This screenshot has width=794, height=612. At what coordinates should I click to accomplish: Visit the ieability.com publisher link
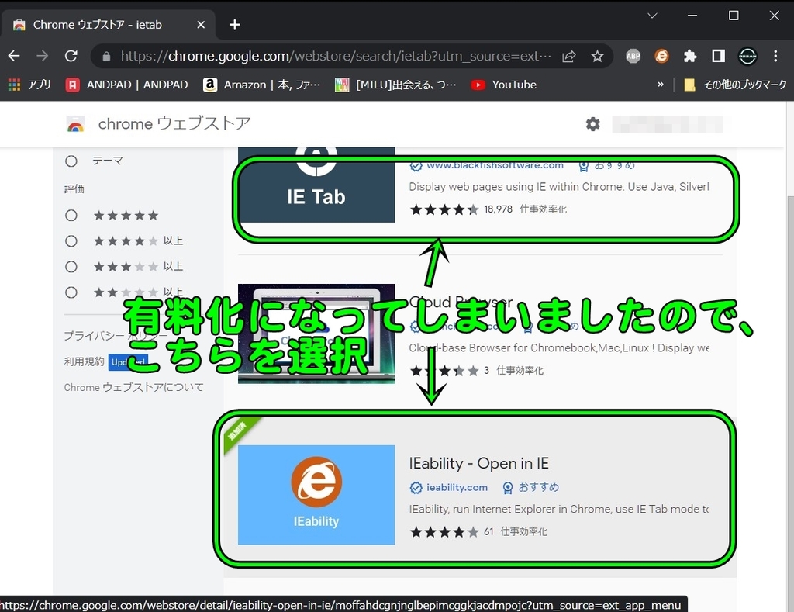pos(457,487)
